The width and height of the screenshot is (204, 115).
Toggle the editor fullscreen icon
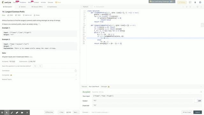click(x=201, y=7)
